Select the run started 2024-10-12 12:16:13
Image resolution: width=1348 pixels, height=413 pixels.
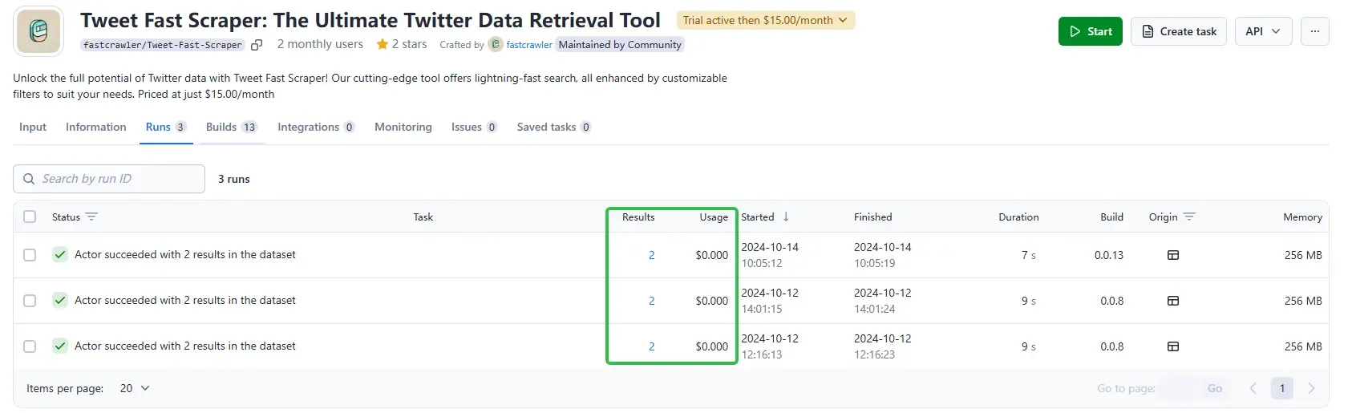tap(30, 346)
